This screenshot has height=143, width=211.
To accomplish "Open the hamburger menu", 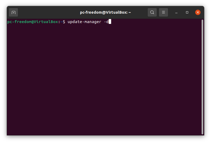I will 163,12.
